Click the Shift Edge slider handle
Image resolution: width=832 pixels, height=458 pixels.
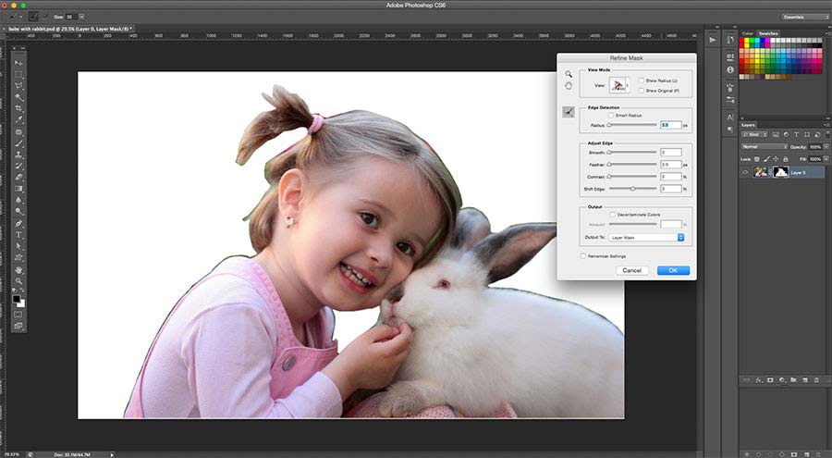click(x=632, y=189)
